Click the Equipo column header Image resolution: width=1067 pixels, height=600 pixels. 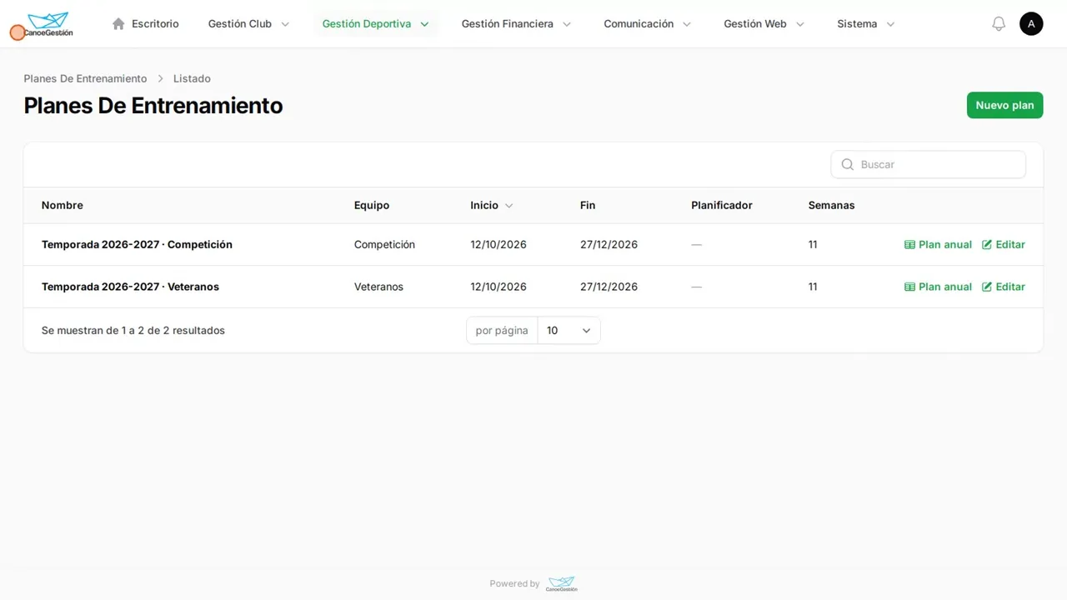pos(372,206)
